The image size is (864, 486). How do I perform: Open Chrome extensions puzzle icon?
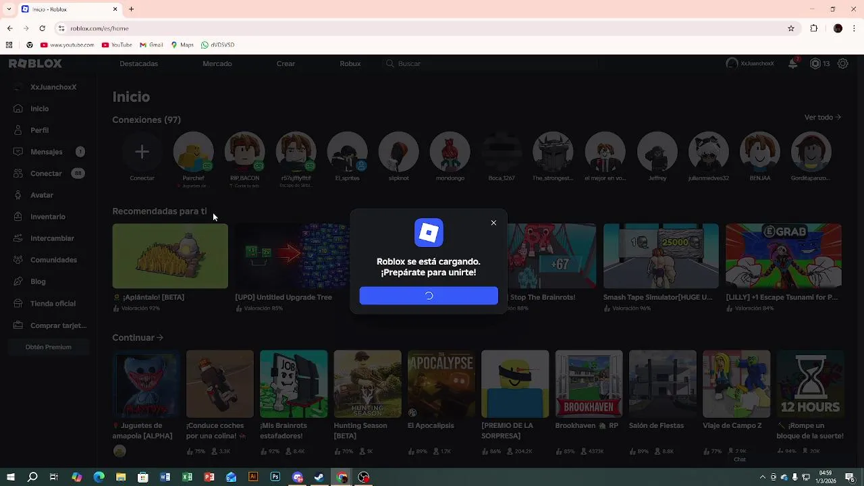pyautogui.click(x=813, y=28)
